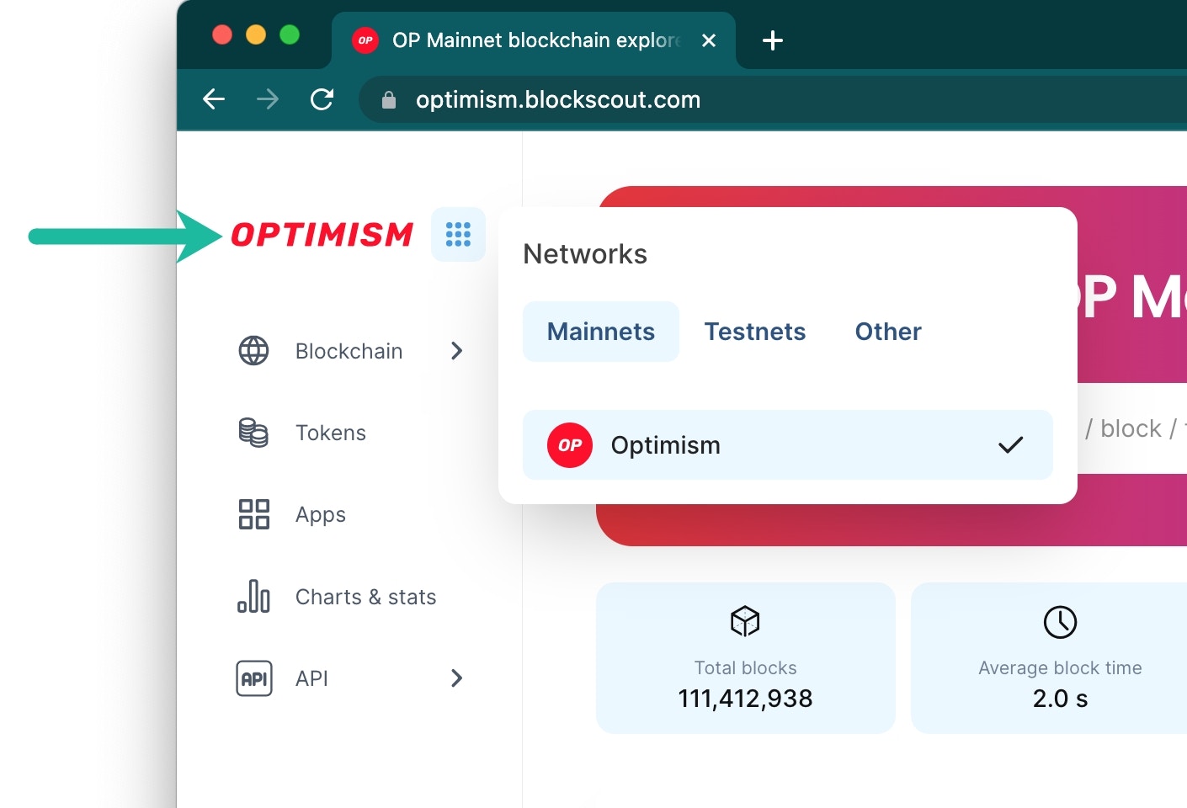1187x808 pixels.
Task: Click the padlock site info icon
Action: tap(388, 100)
